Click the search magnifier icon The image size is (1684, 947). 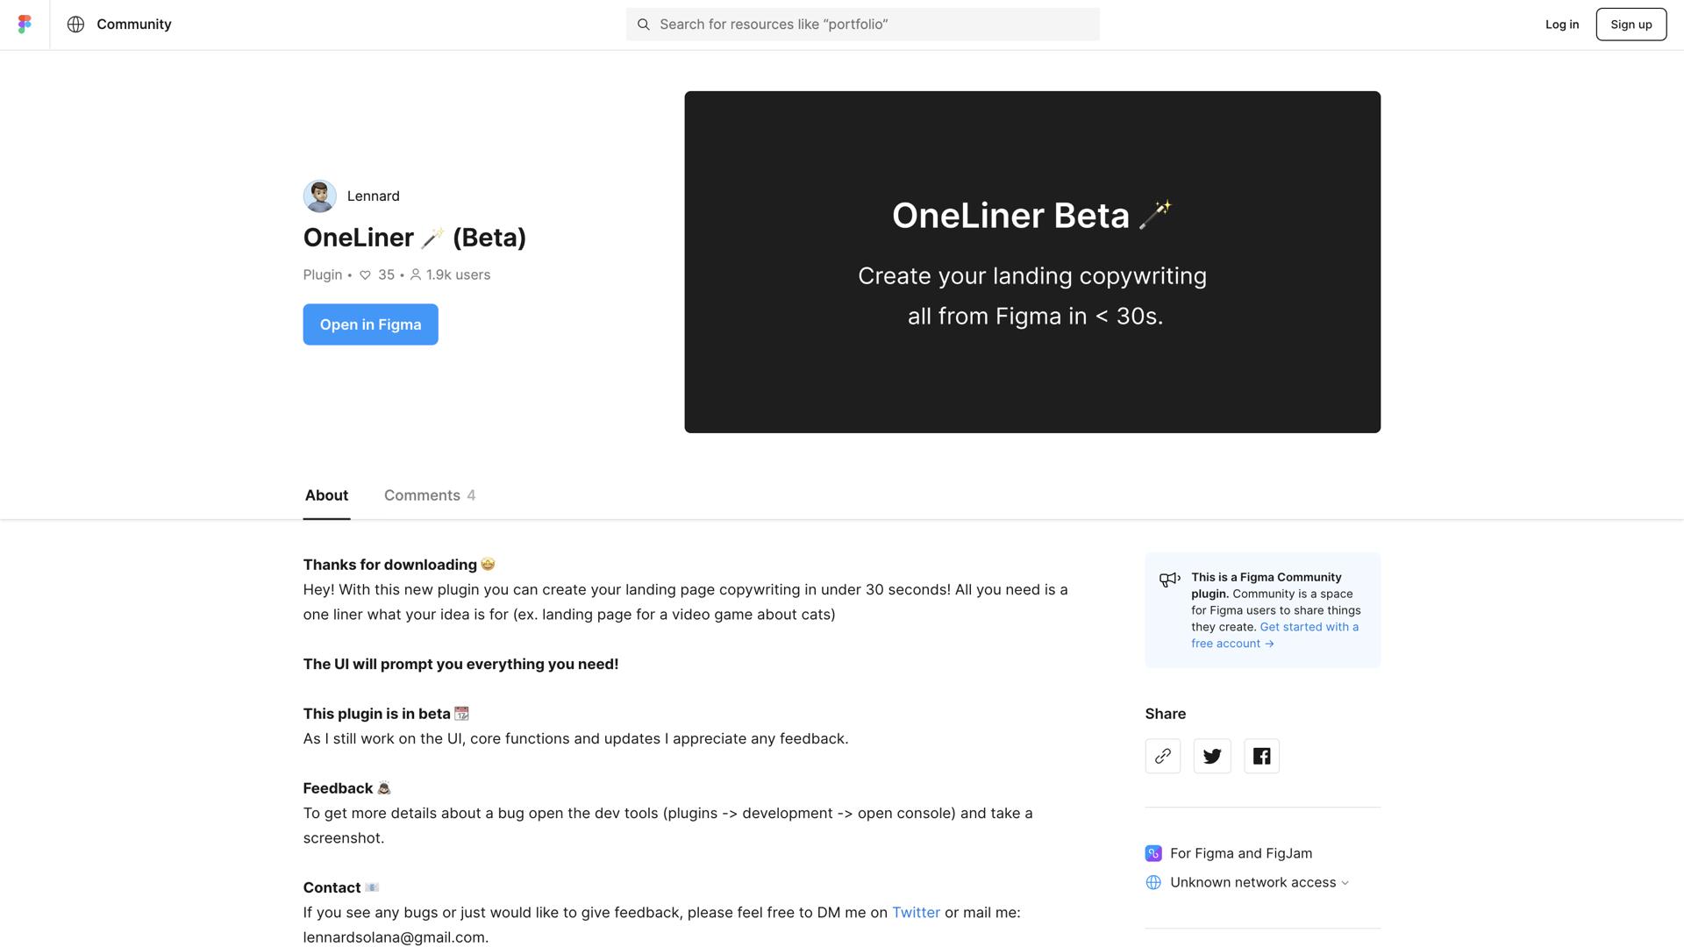point(645,24)
